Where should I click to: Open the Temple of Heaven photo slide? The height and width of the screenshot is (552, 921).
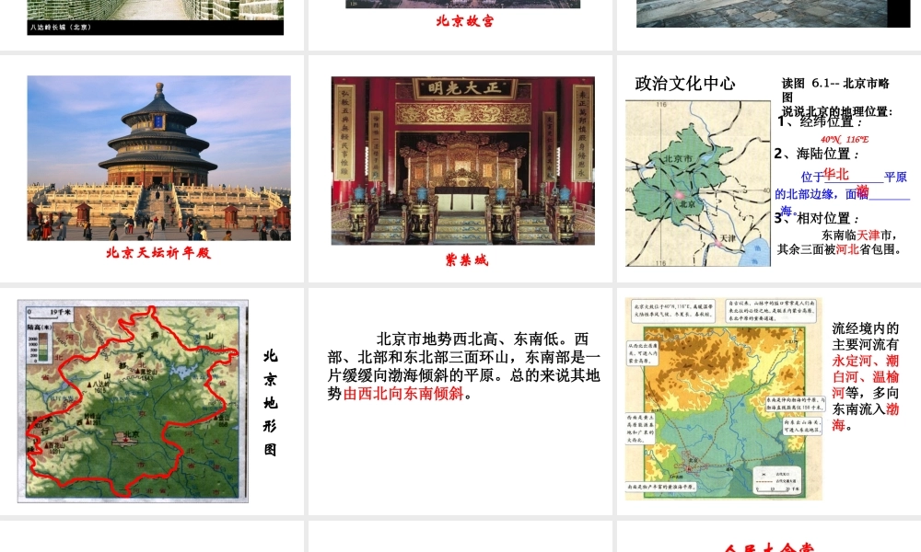(158, 158)
